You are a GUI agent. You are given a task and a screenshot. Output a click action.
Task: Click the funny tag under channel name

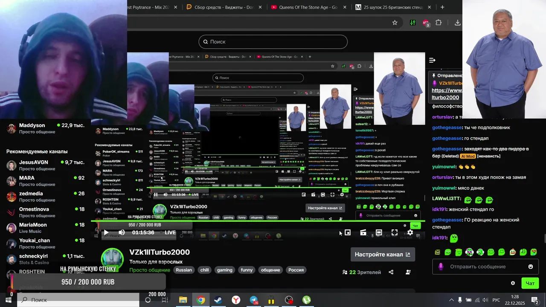(247, 270)
